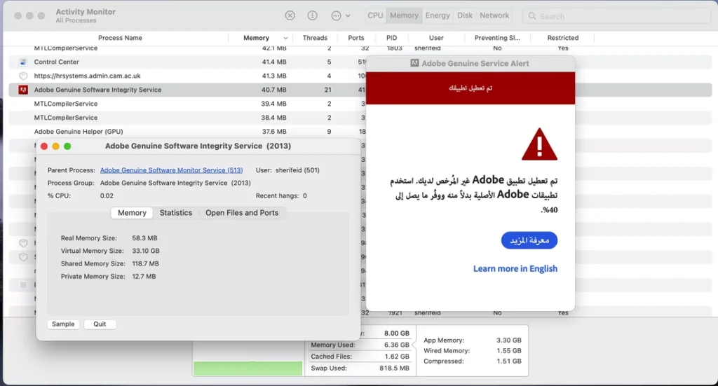This screenshot has height=386, width=718.
Task: Open the Learn more in English link
Action: [515, 268]
